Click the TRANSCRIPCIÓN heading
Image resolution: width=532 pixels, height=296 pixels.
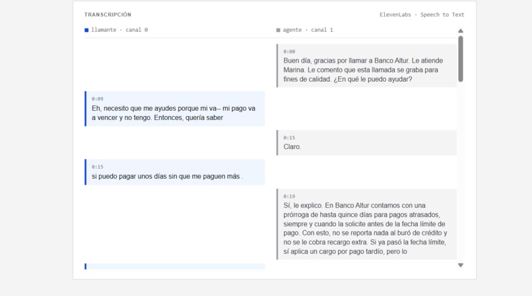[108, 15]
